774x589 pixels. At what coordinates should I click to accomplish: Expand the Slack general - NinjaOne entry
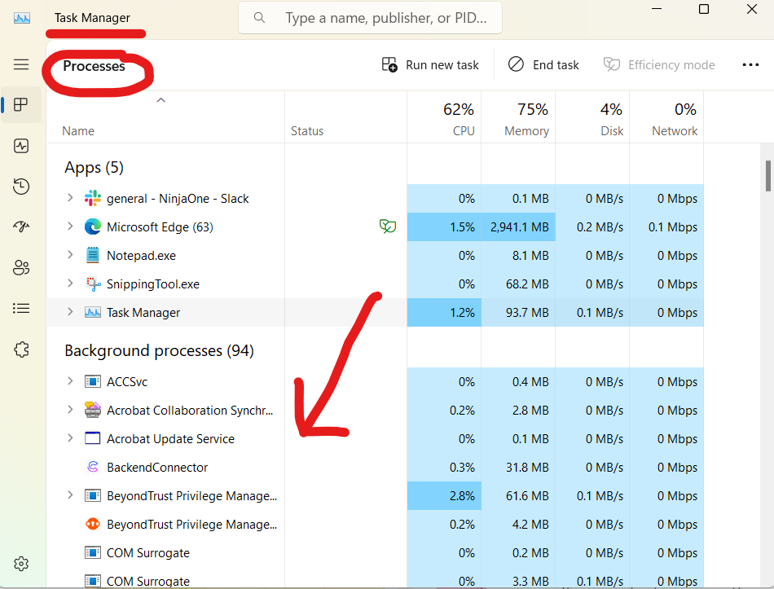[x=70, y=198]
